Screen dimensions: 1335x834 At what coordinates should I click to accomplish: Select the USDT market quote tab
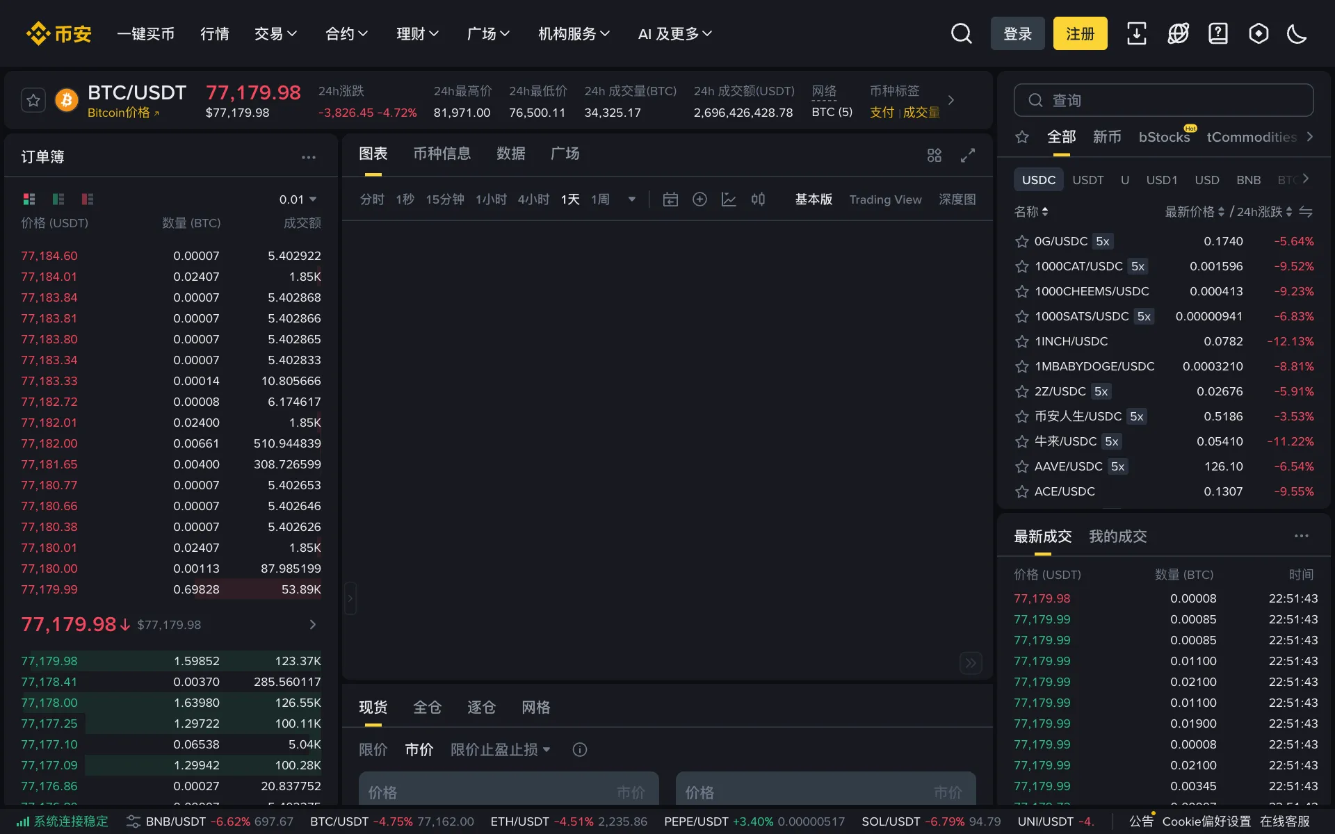1087,180
